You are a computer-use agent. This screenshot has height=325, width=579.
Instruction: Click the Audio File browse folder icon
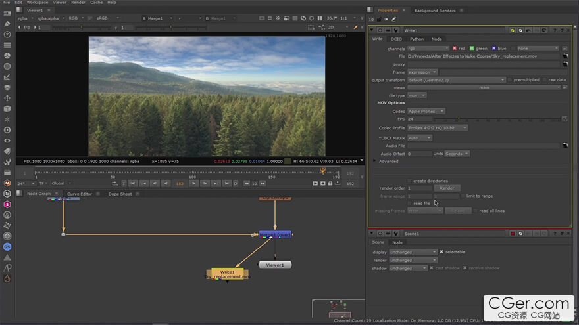pos(565,146)
